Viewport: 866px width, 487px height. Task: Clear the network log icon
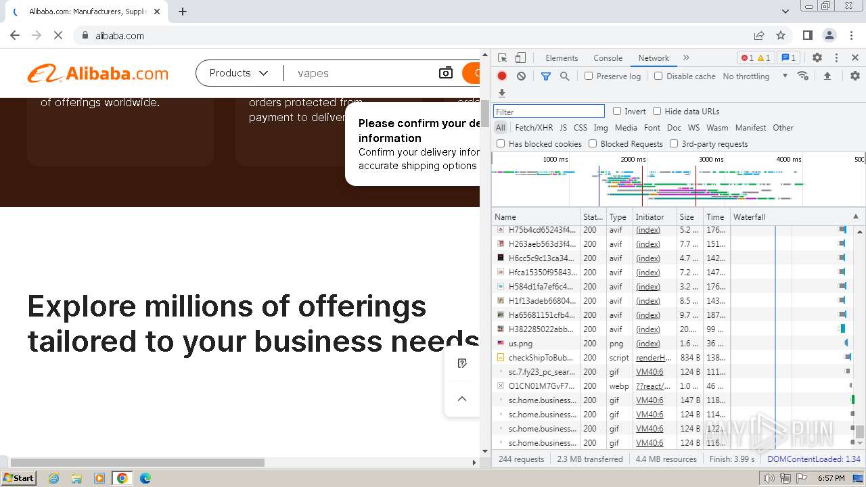tap(521, 76)
